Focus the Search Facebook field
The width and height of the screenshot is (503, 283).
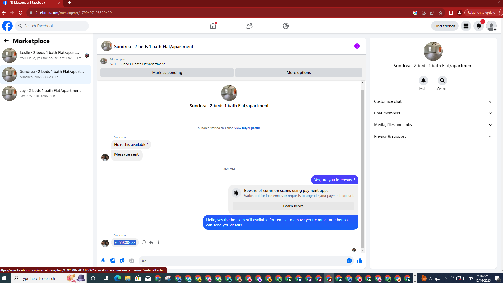[x=52, y=26]
